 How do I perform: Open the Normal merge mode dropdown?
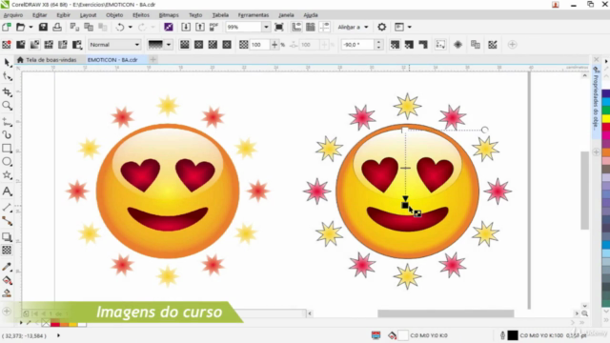click(114, 45)
